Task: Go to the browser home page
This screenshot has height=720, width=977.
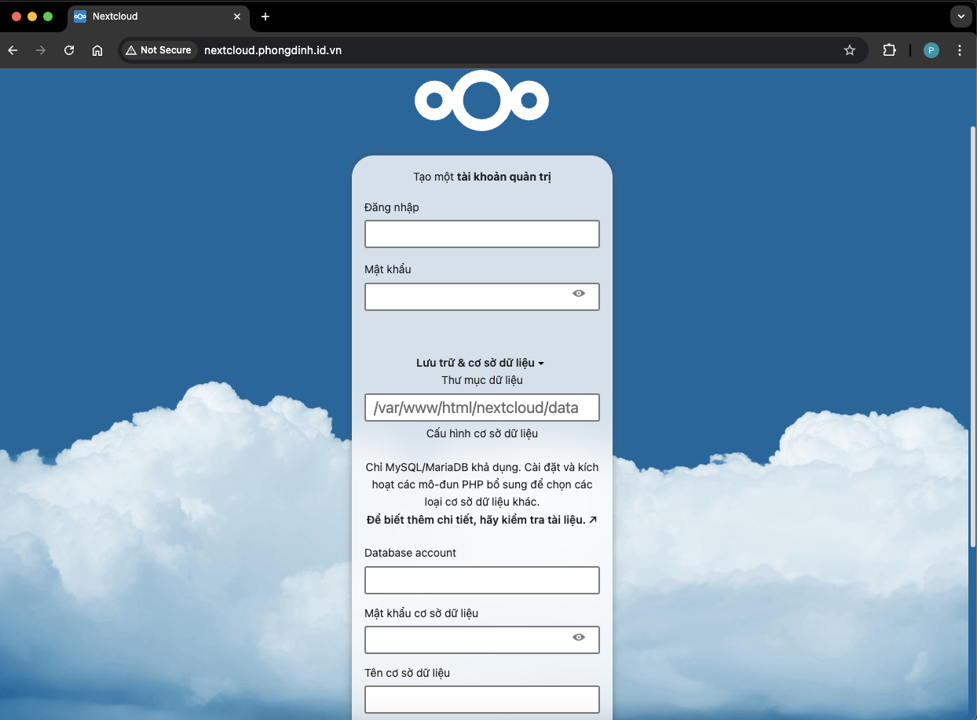Action: 97,50
